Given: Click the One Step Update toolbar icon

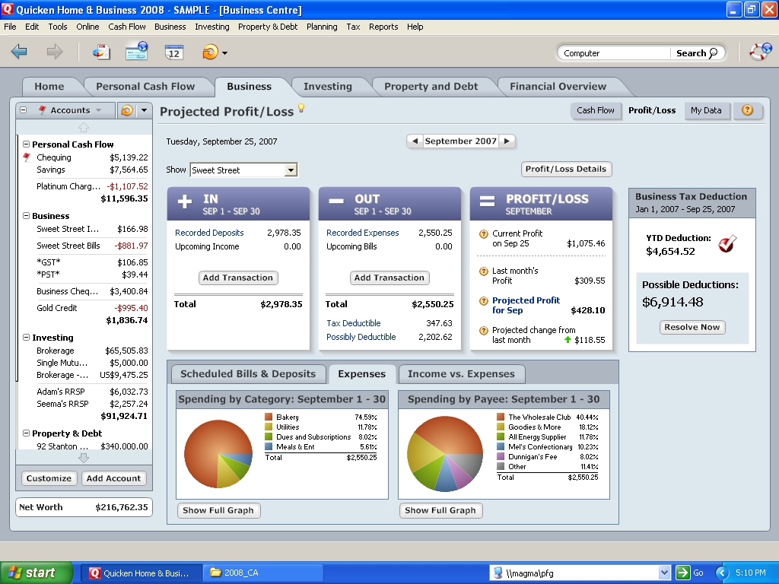Looking at the screenshot, I should pyautogui.click(x=209, y=52).
